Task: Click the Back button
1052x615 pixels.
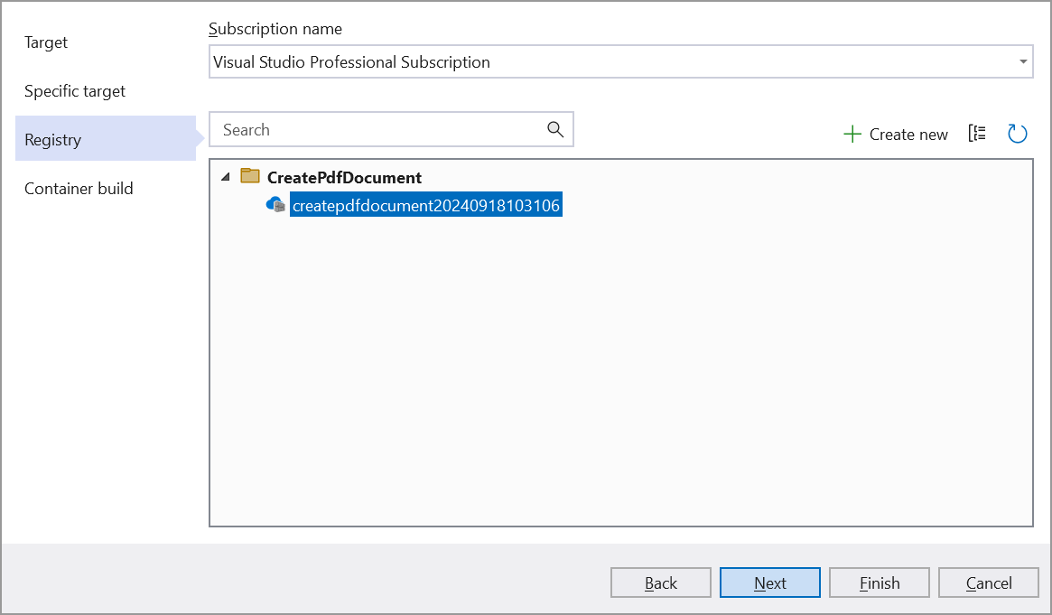Action: pyautogui.click(x=660, y=582)
